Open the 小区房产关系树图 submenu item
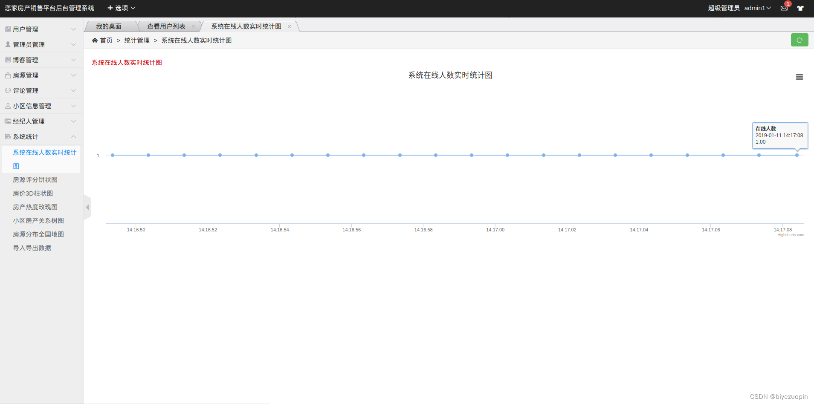The height and width of the screenshot is (404, 814). tap(38, 221)
